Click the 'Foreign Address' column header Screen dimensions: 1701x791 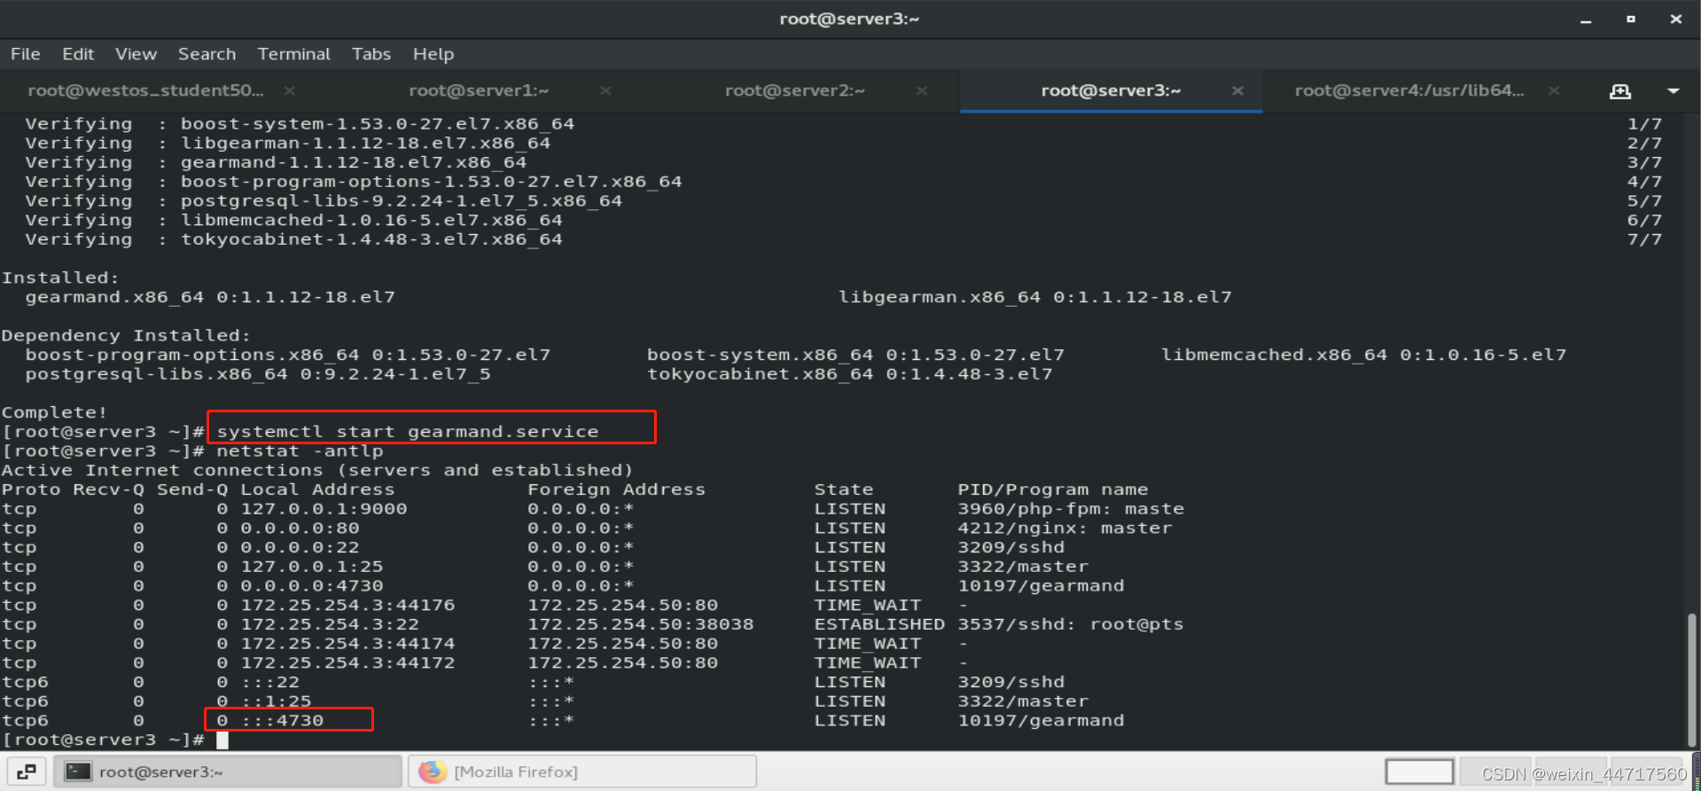point(616,489)
